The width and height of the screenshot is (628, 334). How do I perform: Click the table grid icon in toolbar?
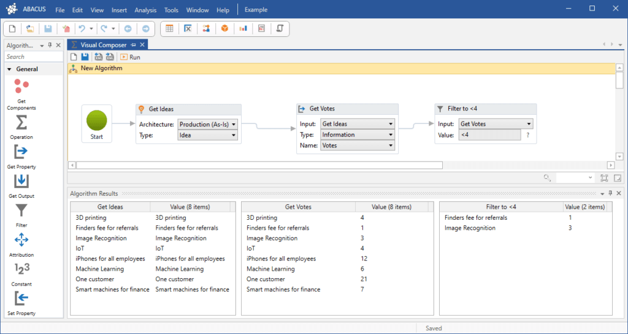[x=169, y=28]
